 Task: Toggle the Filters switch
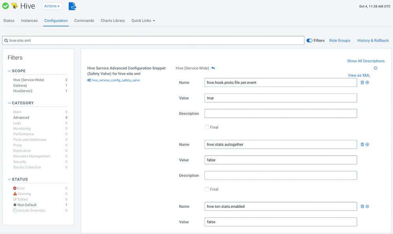pyautogui.click(x=310, y=41)
